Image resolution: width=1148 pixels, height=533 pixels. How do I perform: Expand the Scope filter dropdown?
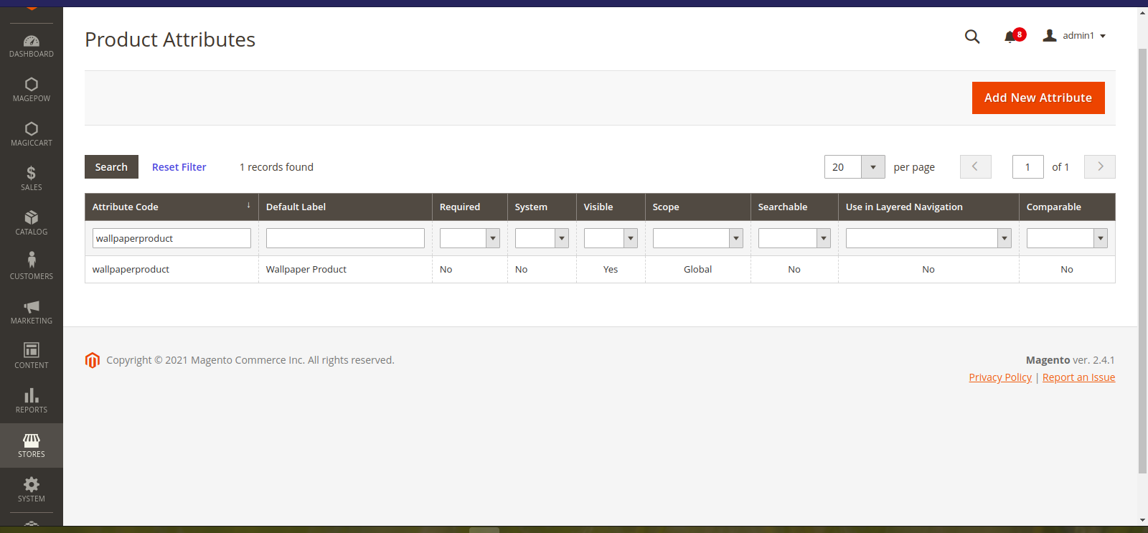click(697, 238)
